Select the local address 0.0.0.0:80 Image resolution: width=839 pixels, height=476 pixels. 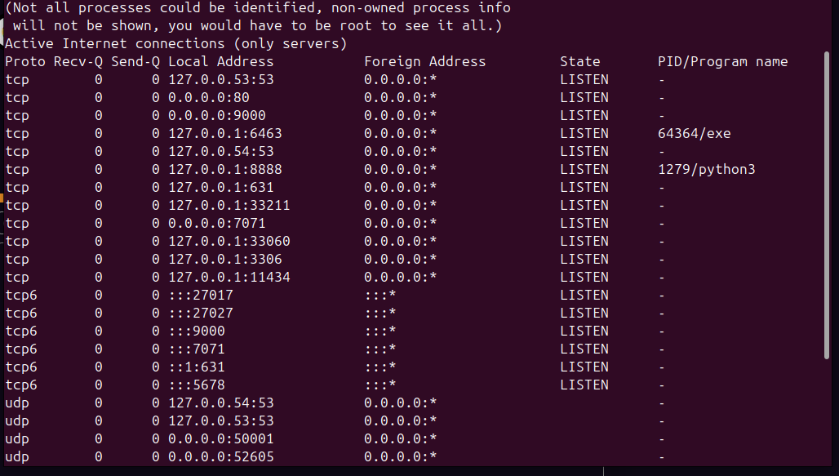pos(207,97)
